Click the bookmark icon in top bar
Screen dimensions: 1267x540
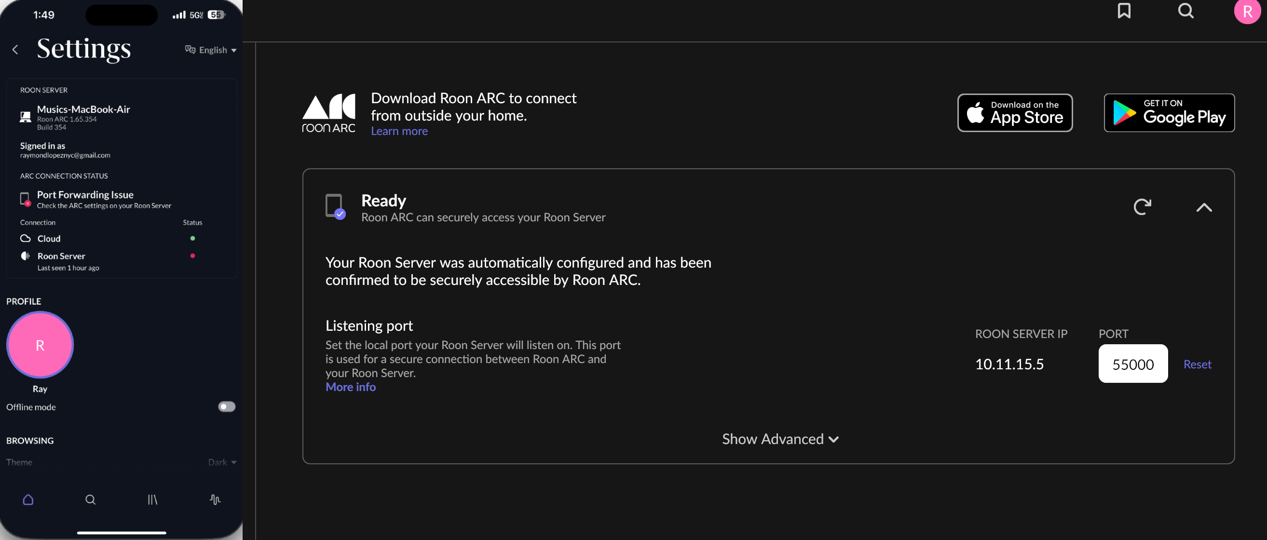1124,11
